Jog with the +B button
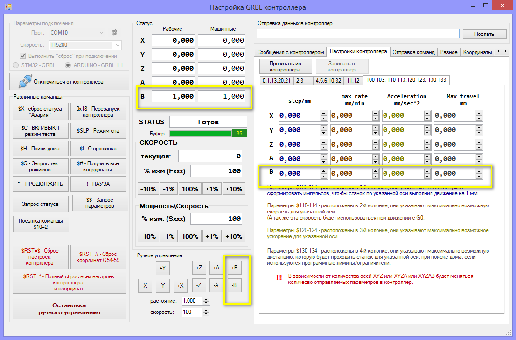Screen dimensions: 516x340 click(234, 268)
